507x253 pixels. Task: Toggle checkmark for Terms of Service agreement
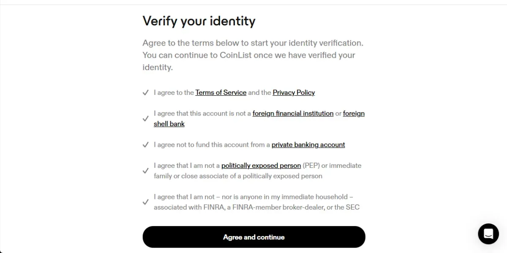pos(145,92)
